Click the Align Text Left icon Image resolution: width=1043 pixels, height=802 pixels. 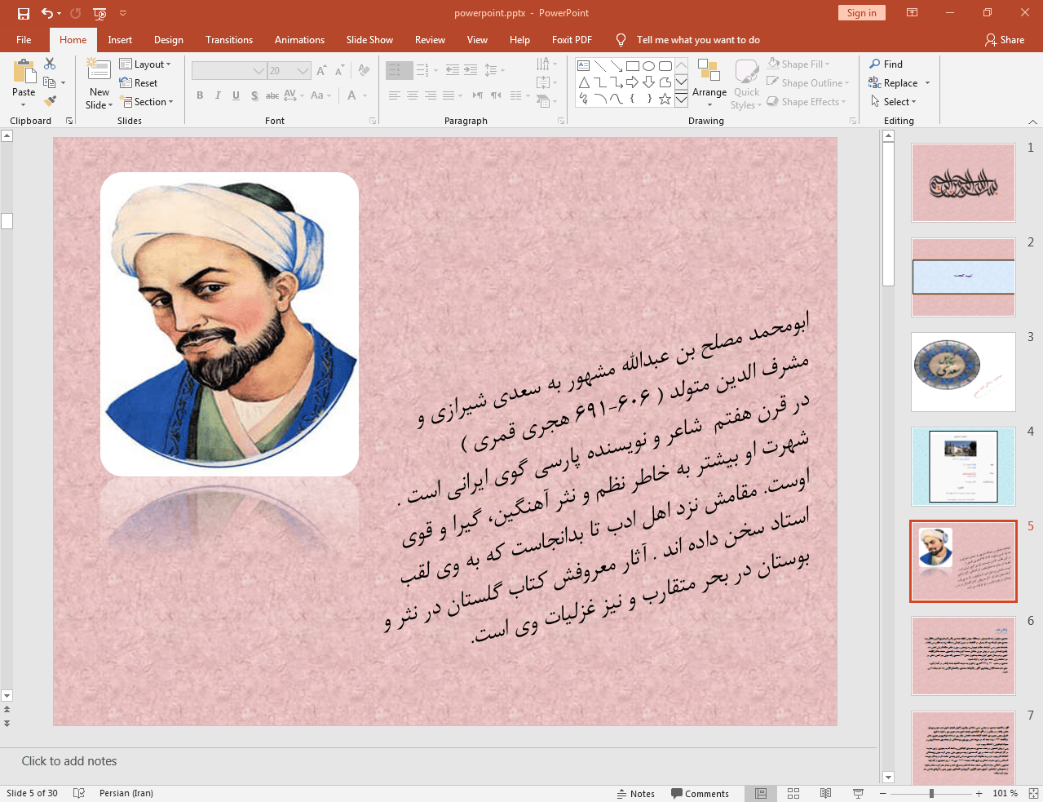click(x=394, y=95)
